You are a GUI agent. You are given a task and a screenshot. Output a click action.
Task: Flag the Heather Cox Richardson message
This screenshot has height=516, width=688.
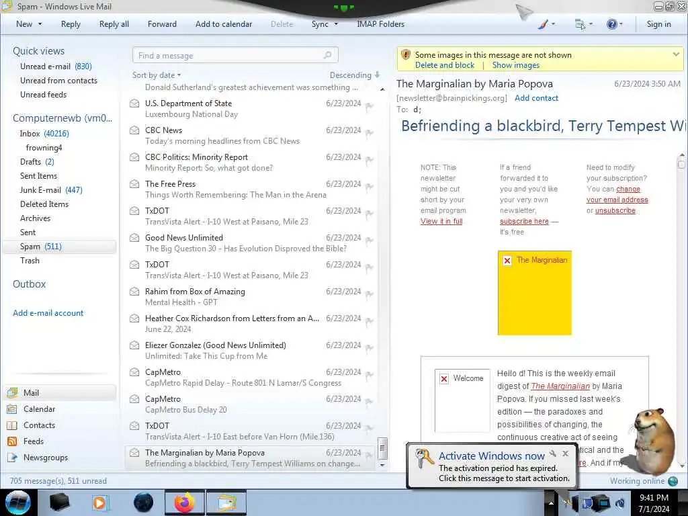(x=370, y=321)
